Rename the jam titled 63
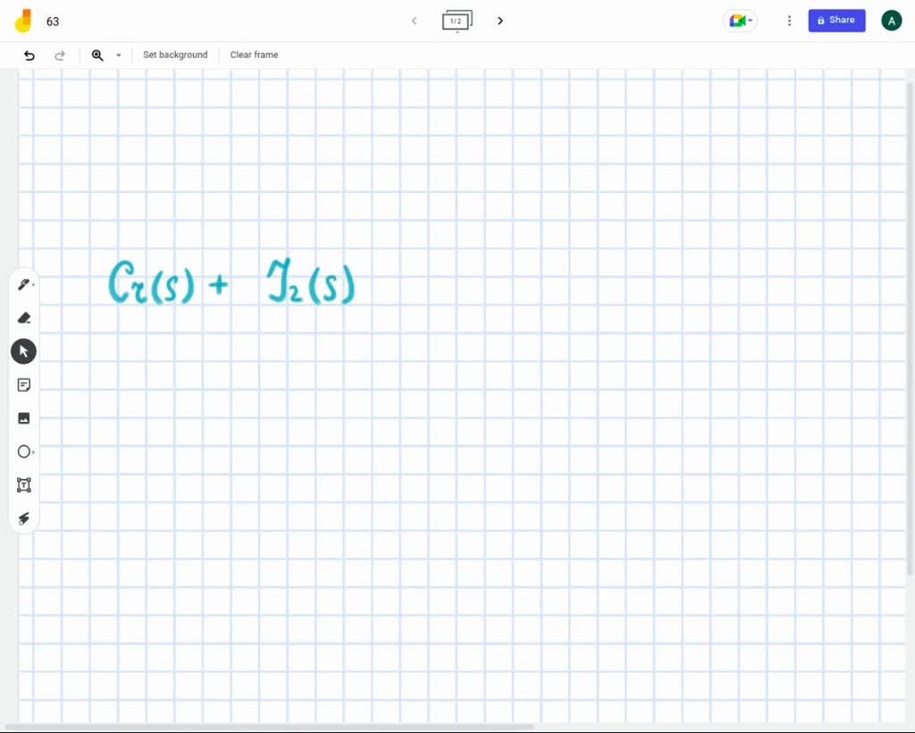Screen dimensions: 915x733 (x=53, y=21)
